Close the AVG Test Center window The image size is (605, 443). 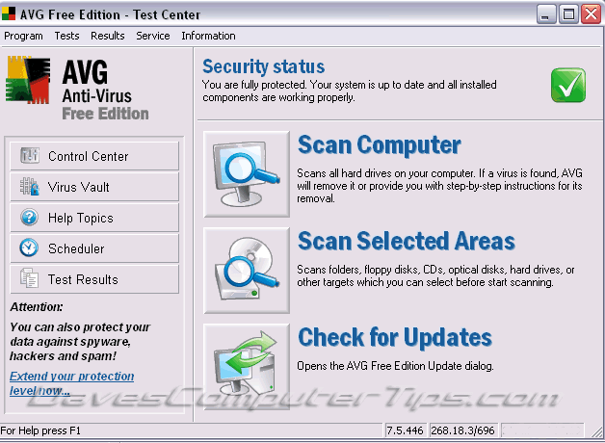[x=592, y=14]
